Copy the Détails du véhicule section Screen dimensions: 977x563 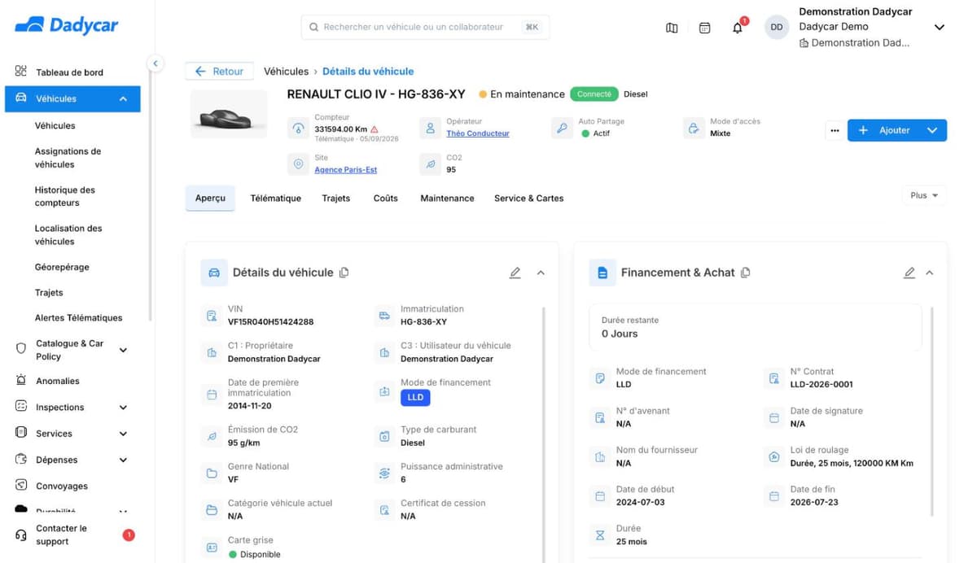344,273
